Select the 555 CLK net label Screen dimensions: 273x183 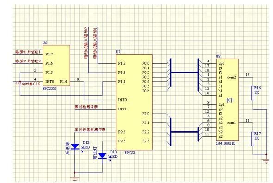coord(28,84)
